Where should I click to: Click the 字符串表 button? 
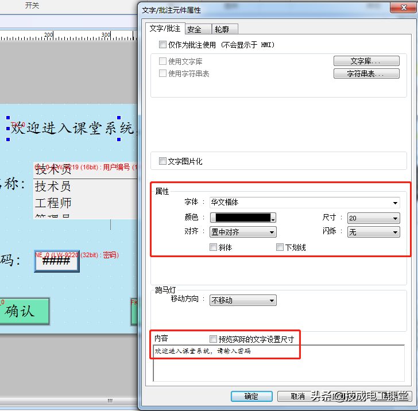click(x=366, y=73)
